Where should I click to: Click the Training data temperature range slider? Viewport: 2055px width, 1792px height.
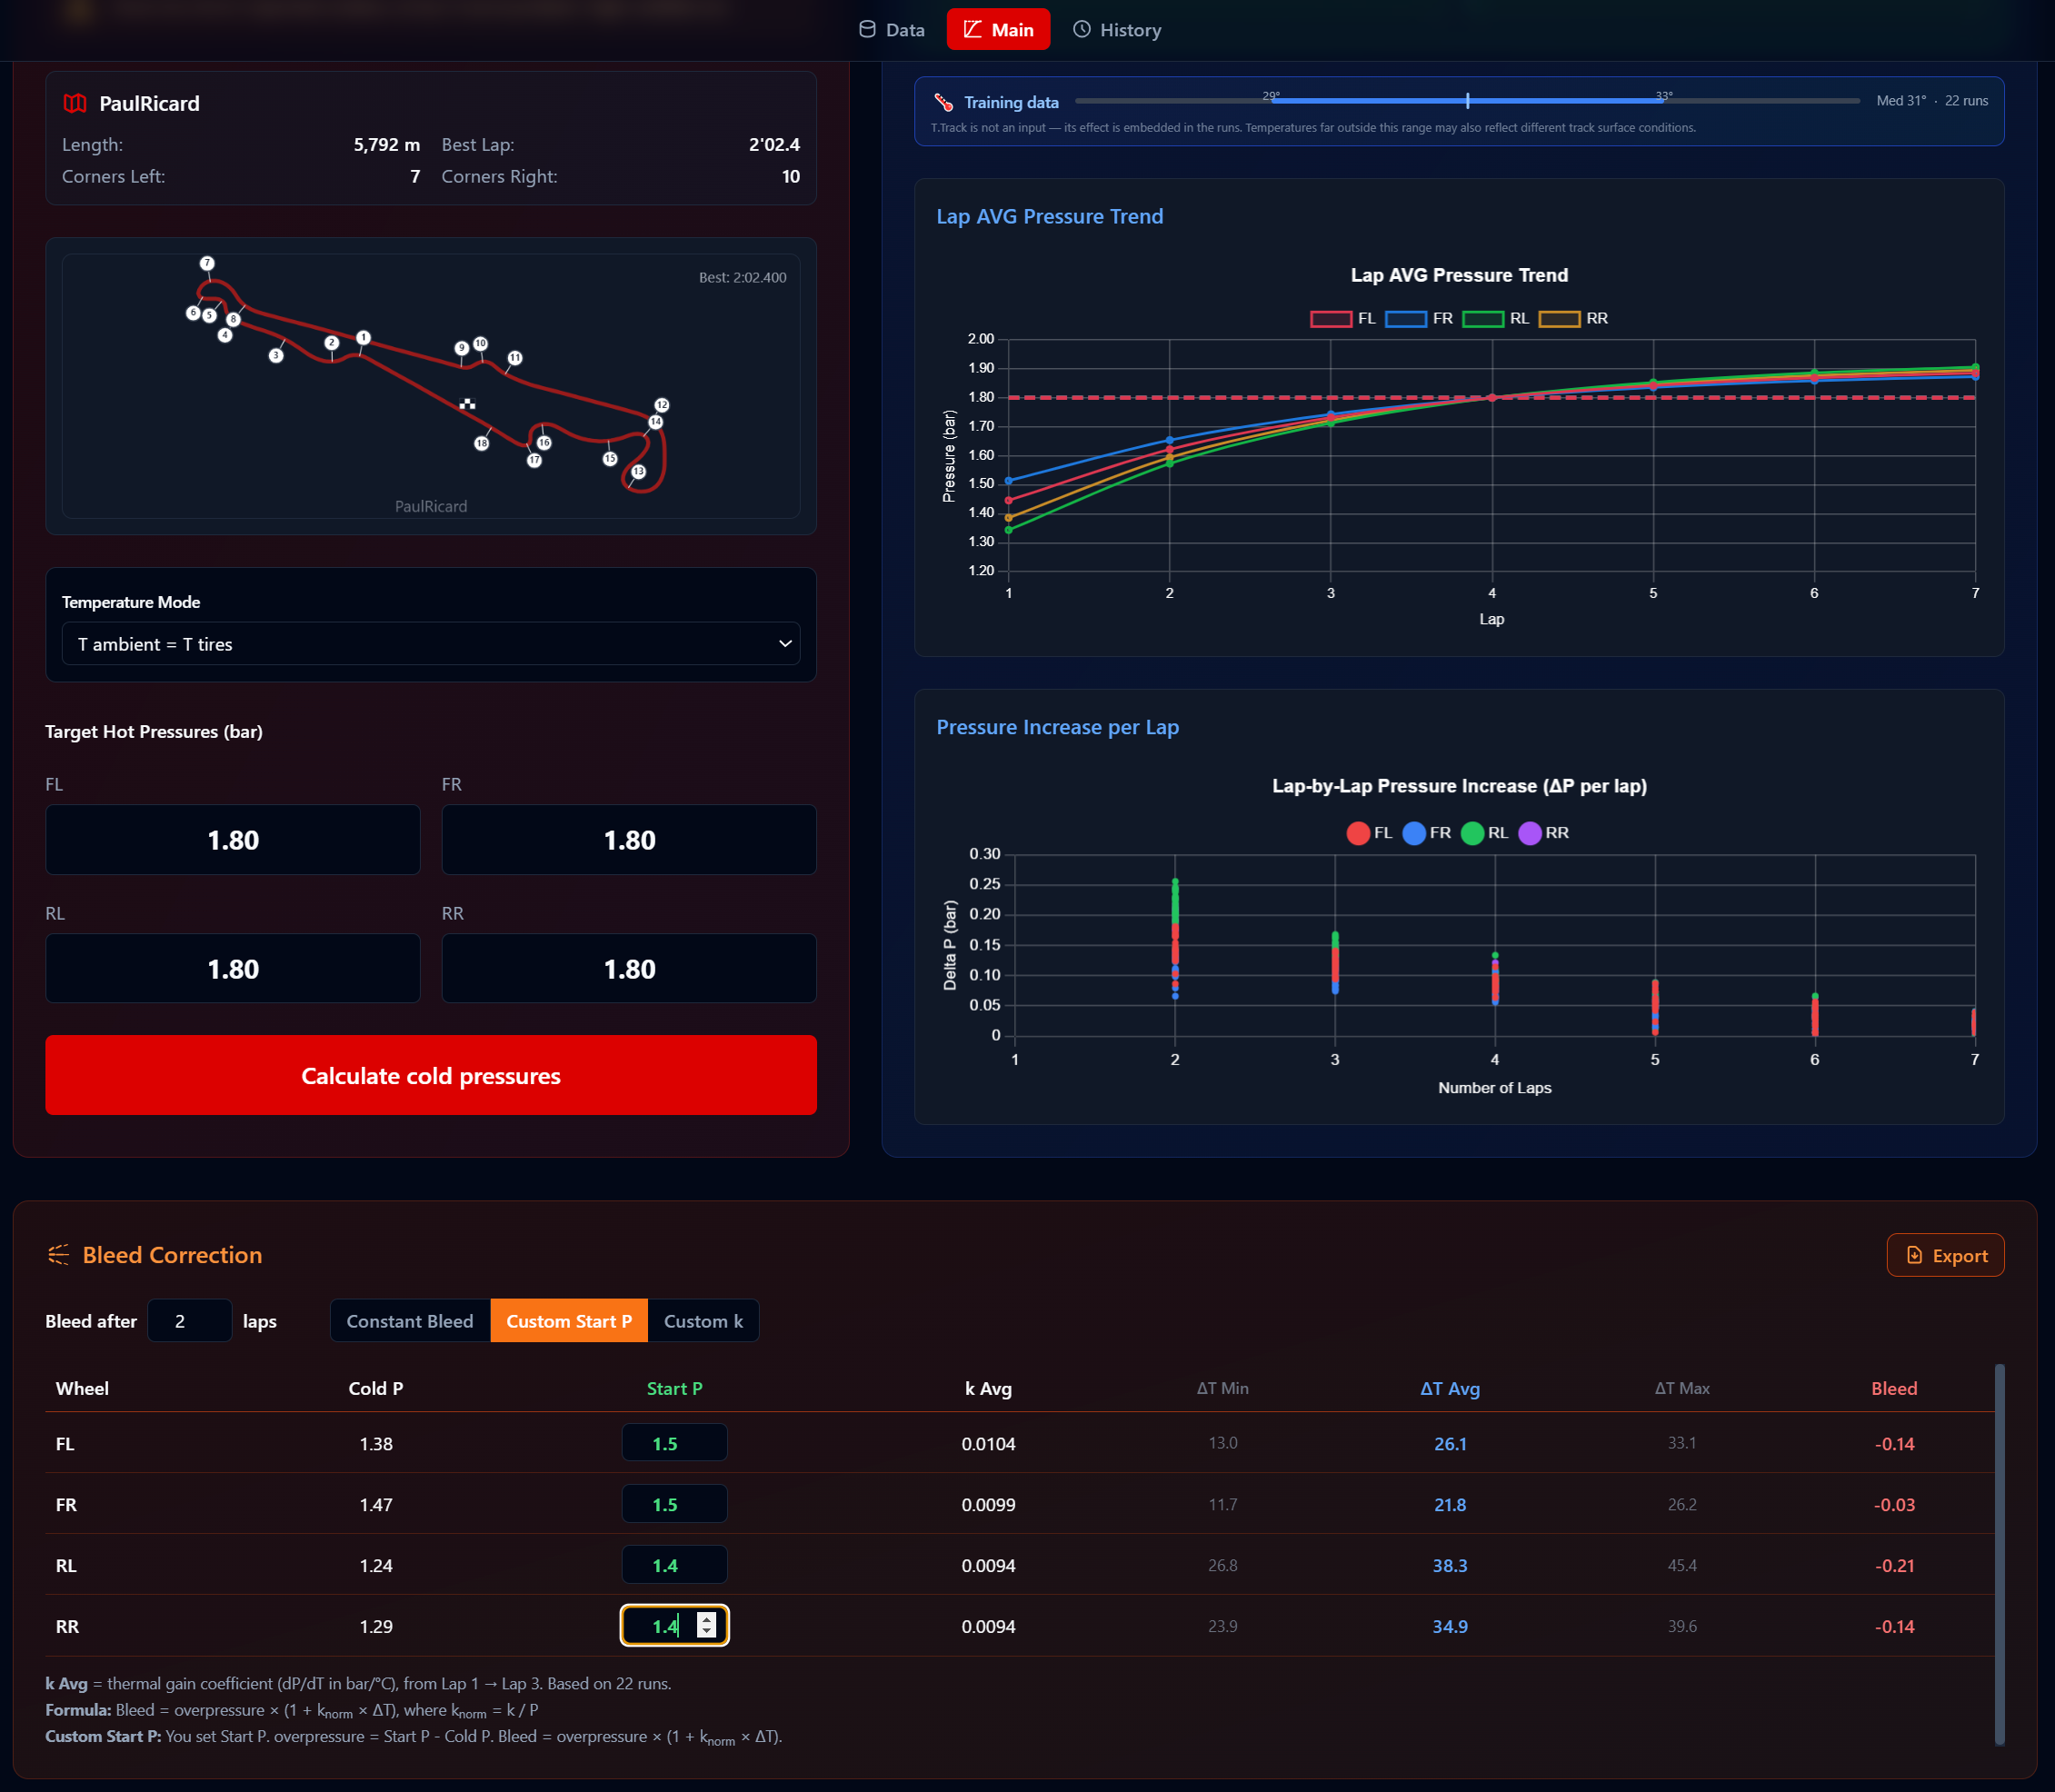[x=1466, y=101]
